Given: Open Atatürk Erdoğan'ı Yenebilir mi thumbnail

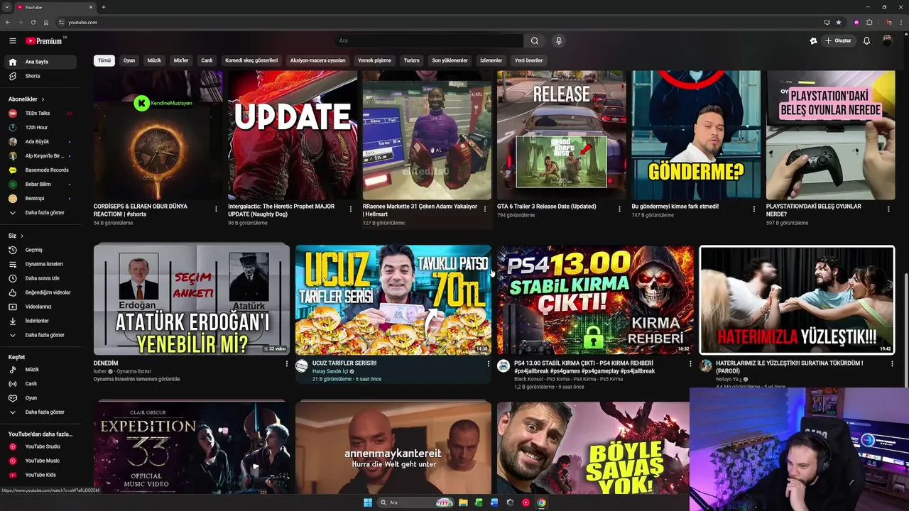Looking at the screenshot, I should [192, 300].
